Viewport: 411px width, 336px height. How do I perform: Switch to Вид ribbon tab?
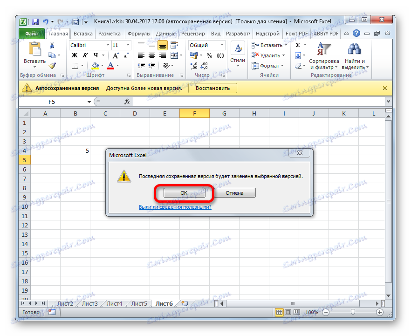[x=216, y=34]
